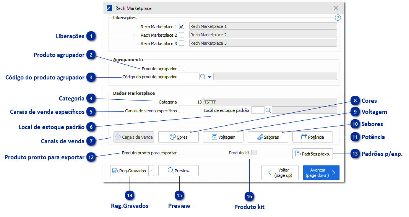Viewport: 409px width, 217px height.
Task: Click the Categoria field containing 13
Action: pyautogui.click(x=191, y=102)
